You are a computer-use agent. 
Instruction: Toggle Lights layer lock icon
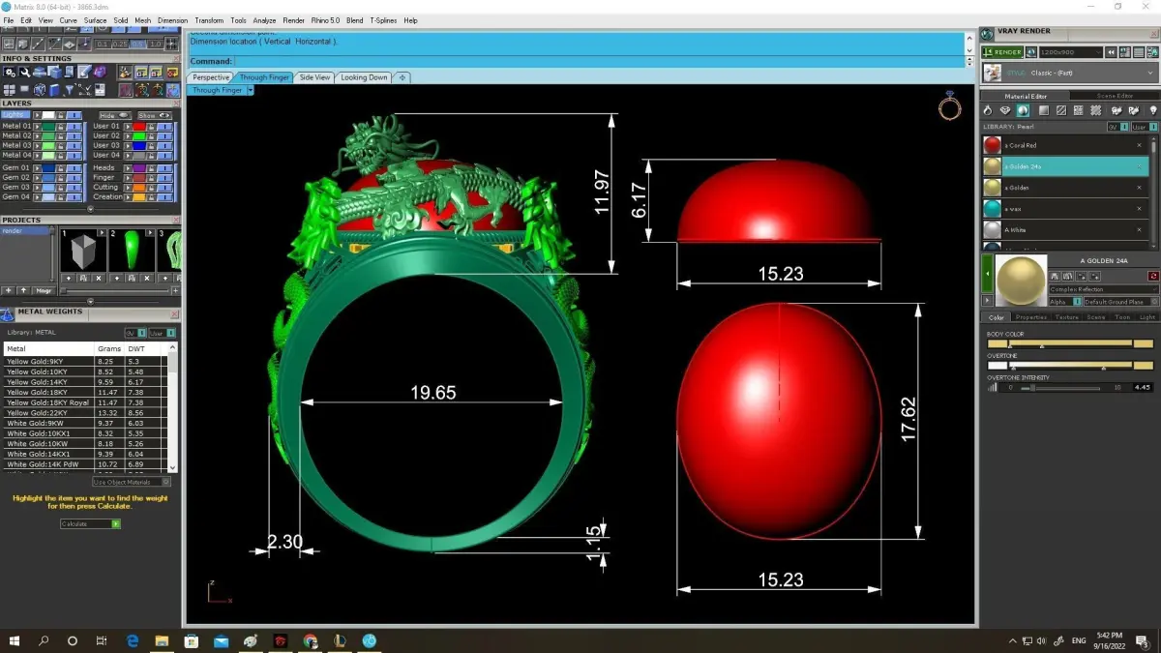pos(61,115)
